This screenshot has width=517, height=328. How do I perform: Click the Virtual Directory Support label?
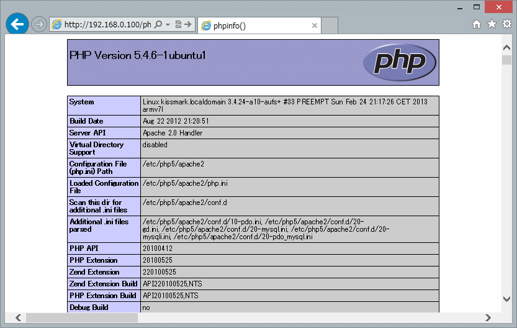[96, 148]
